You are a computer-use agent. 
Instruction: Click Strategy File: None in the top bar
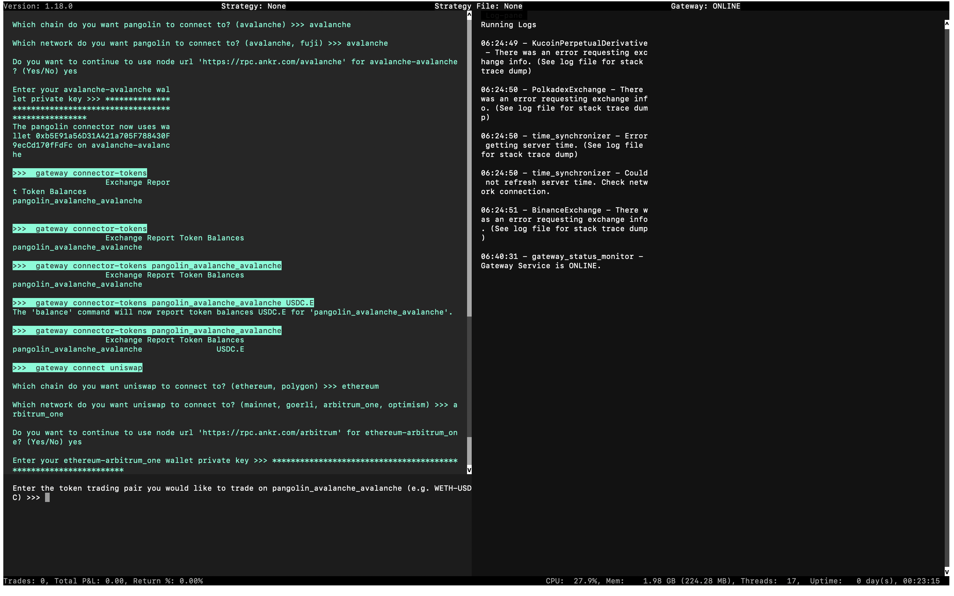pos(478,6)
